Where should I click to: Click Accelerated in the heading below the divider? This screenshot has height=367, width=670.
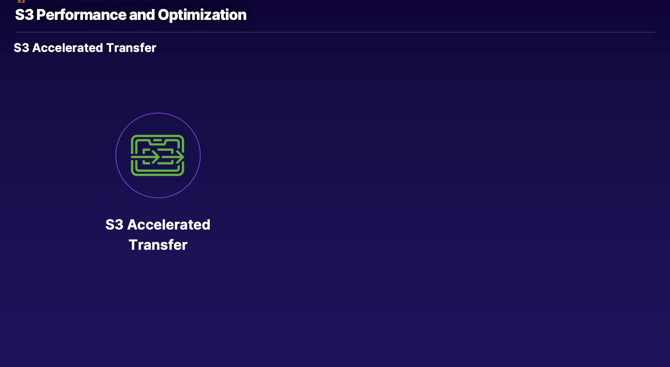[67, 48]
